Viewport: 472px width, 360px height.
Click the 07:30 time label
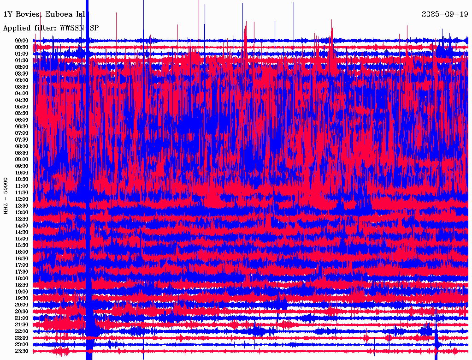point(22,139)
